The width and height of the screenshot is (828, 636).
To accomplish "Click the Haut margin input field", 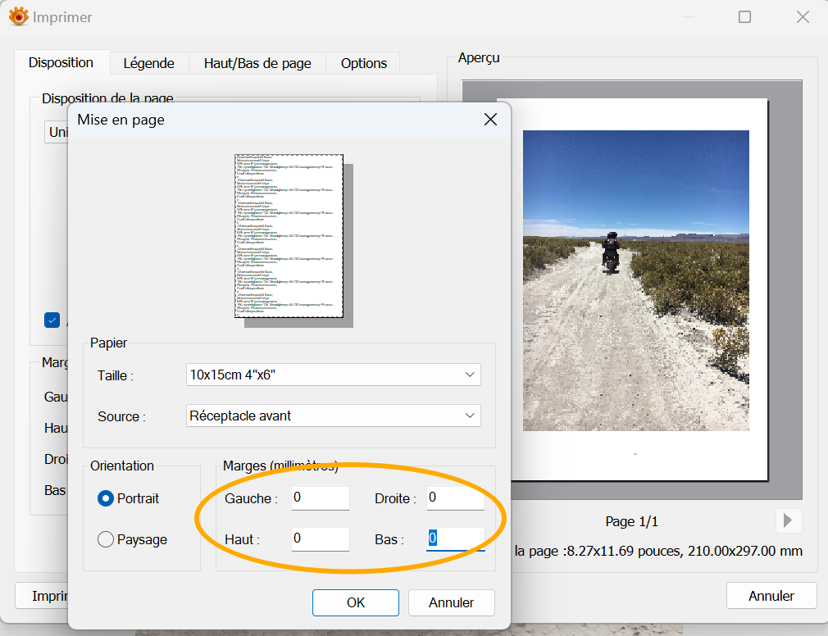I will pos(320,539).
